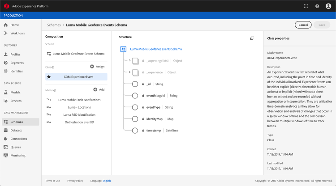The image size is (336, 186).
Task: Click the identityMap field name
Action: (x=154, y=119)
